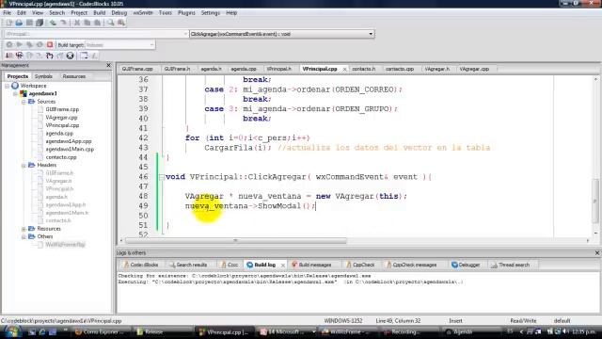Image resolution: width=602 pixels, height=339 pixels.
Task: Click the Paste toolbar icon
Action: pos(97,23)
